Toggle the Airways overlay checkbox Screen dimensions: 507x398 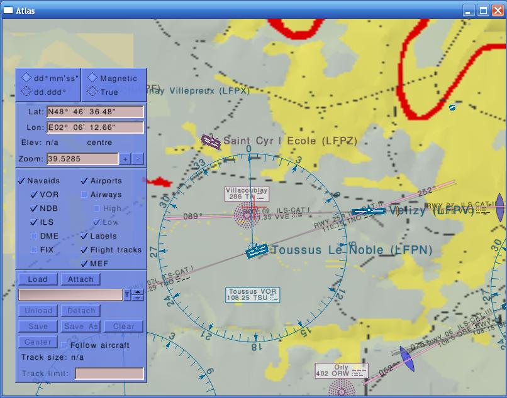click(84, 195)
